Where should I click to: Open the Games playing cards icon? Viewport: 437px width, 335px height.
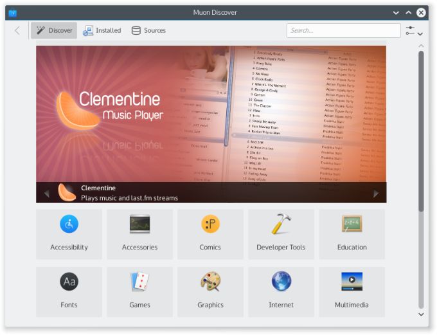click(x=139, y=282)
